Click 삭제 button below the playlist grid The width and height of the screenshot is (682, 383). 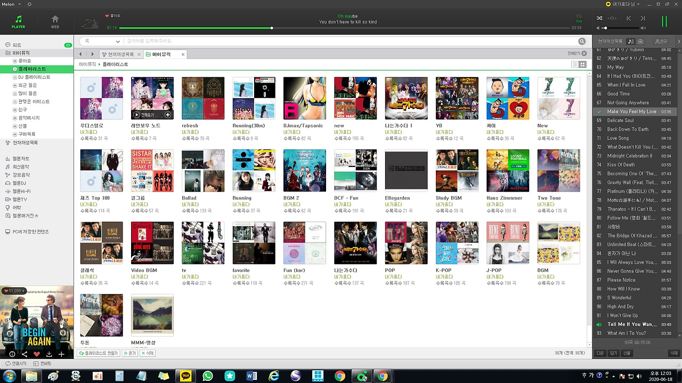(x=148, y=353)
